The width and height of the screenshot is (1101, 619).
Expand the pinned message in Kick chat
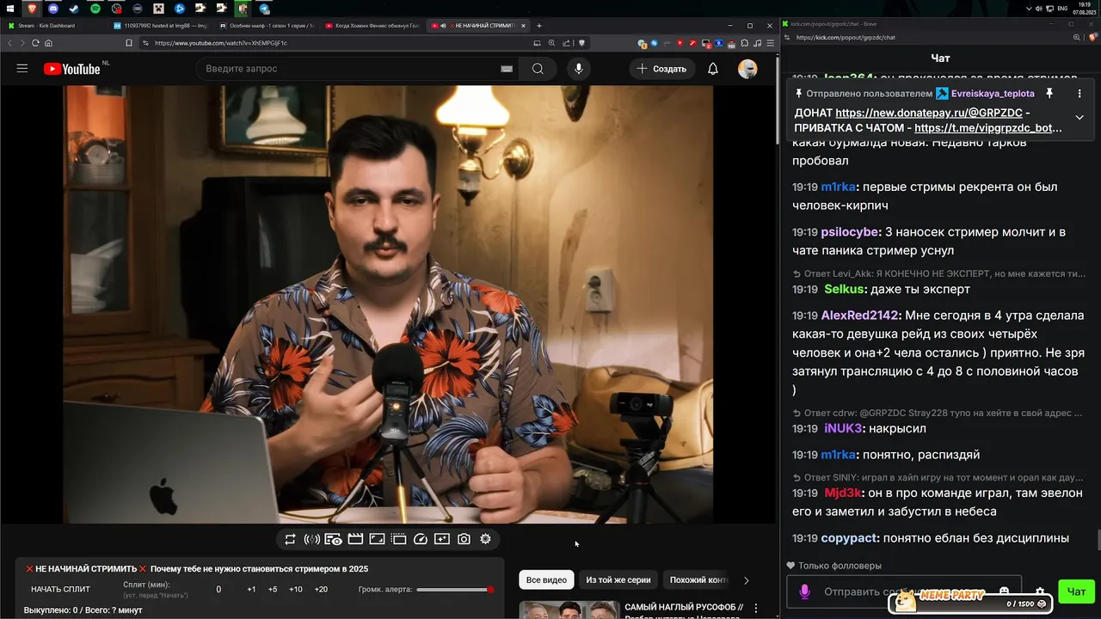coord(1079,118)
